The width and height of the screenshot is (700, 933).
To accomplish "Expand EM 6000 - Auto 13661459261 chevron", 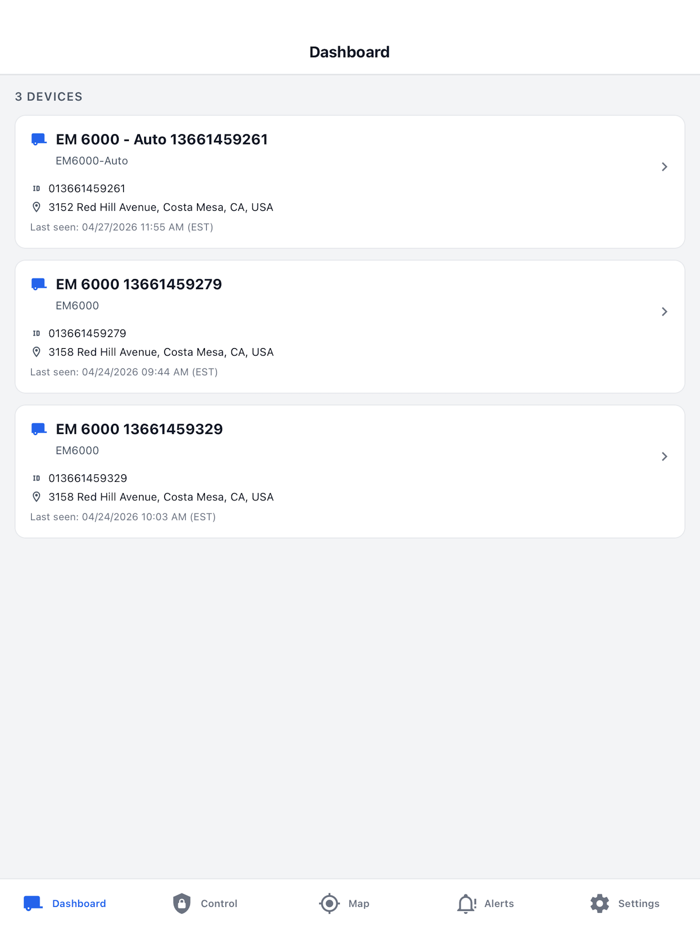I will click(x=664, y=166).
